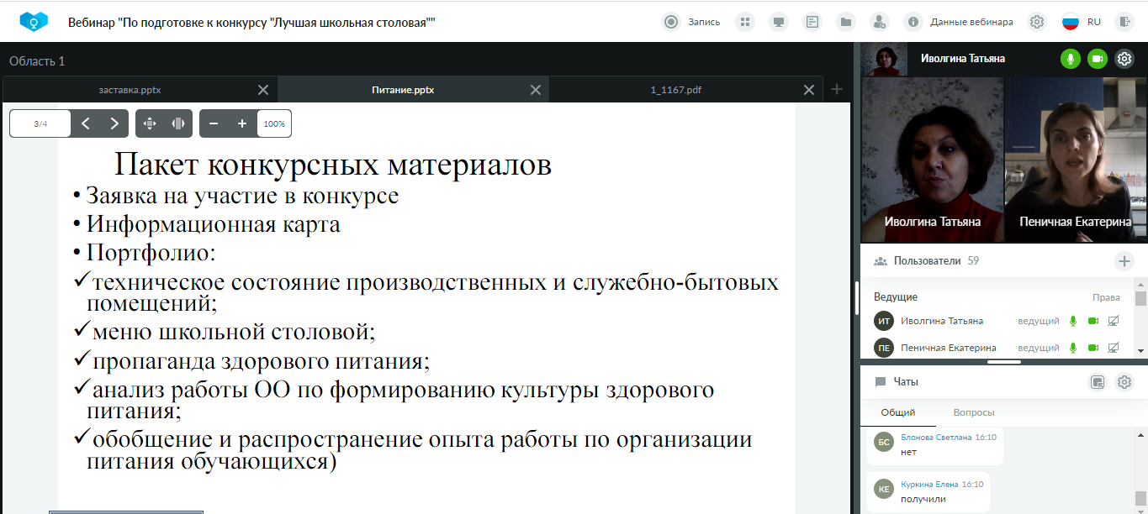Toggle microphone for Иволгина Татьяна in list
This screenshot has width=1148, height=514.
(1073, 321)
